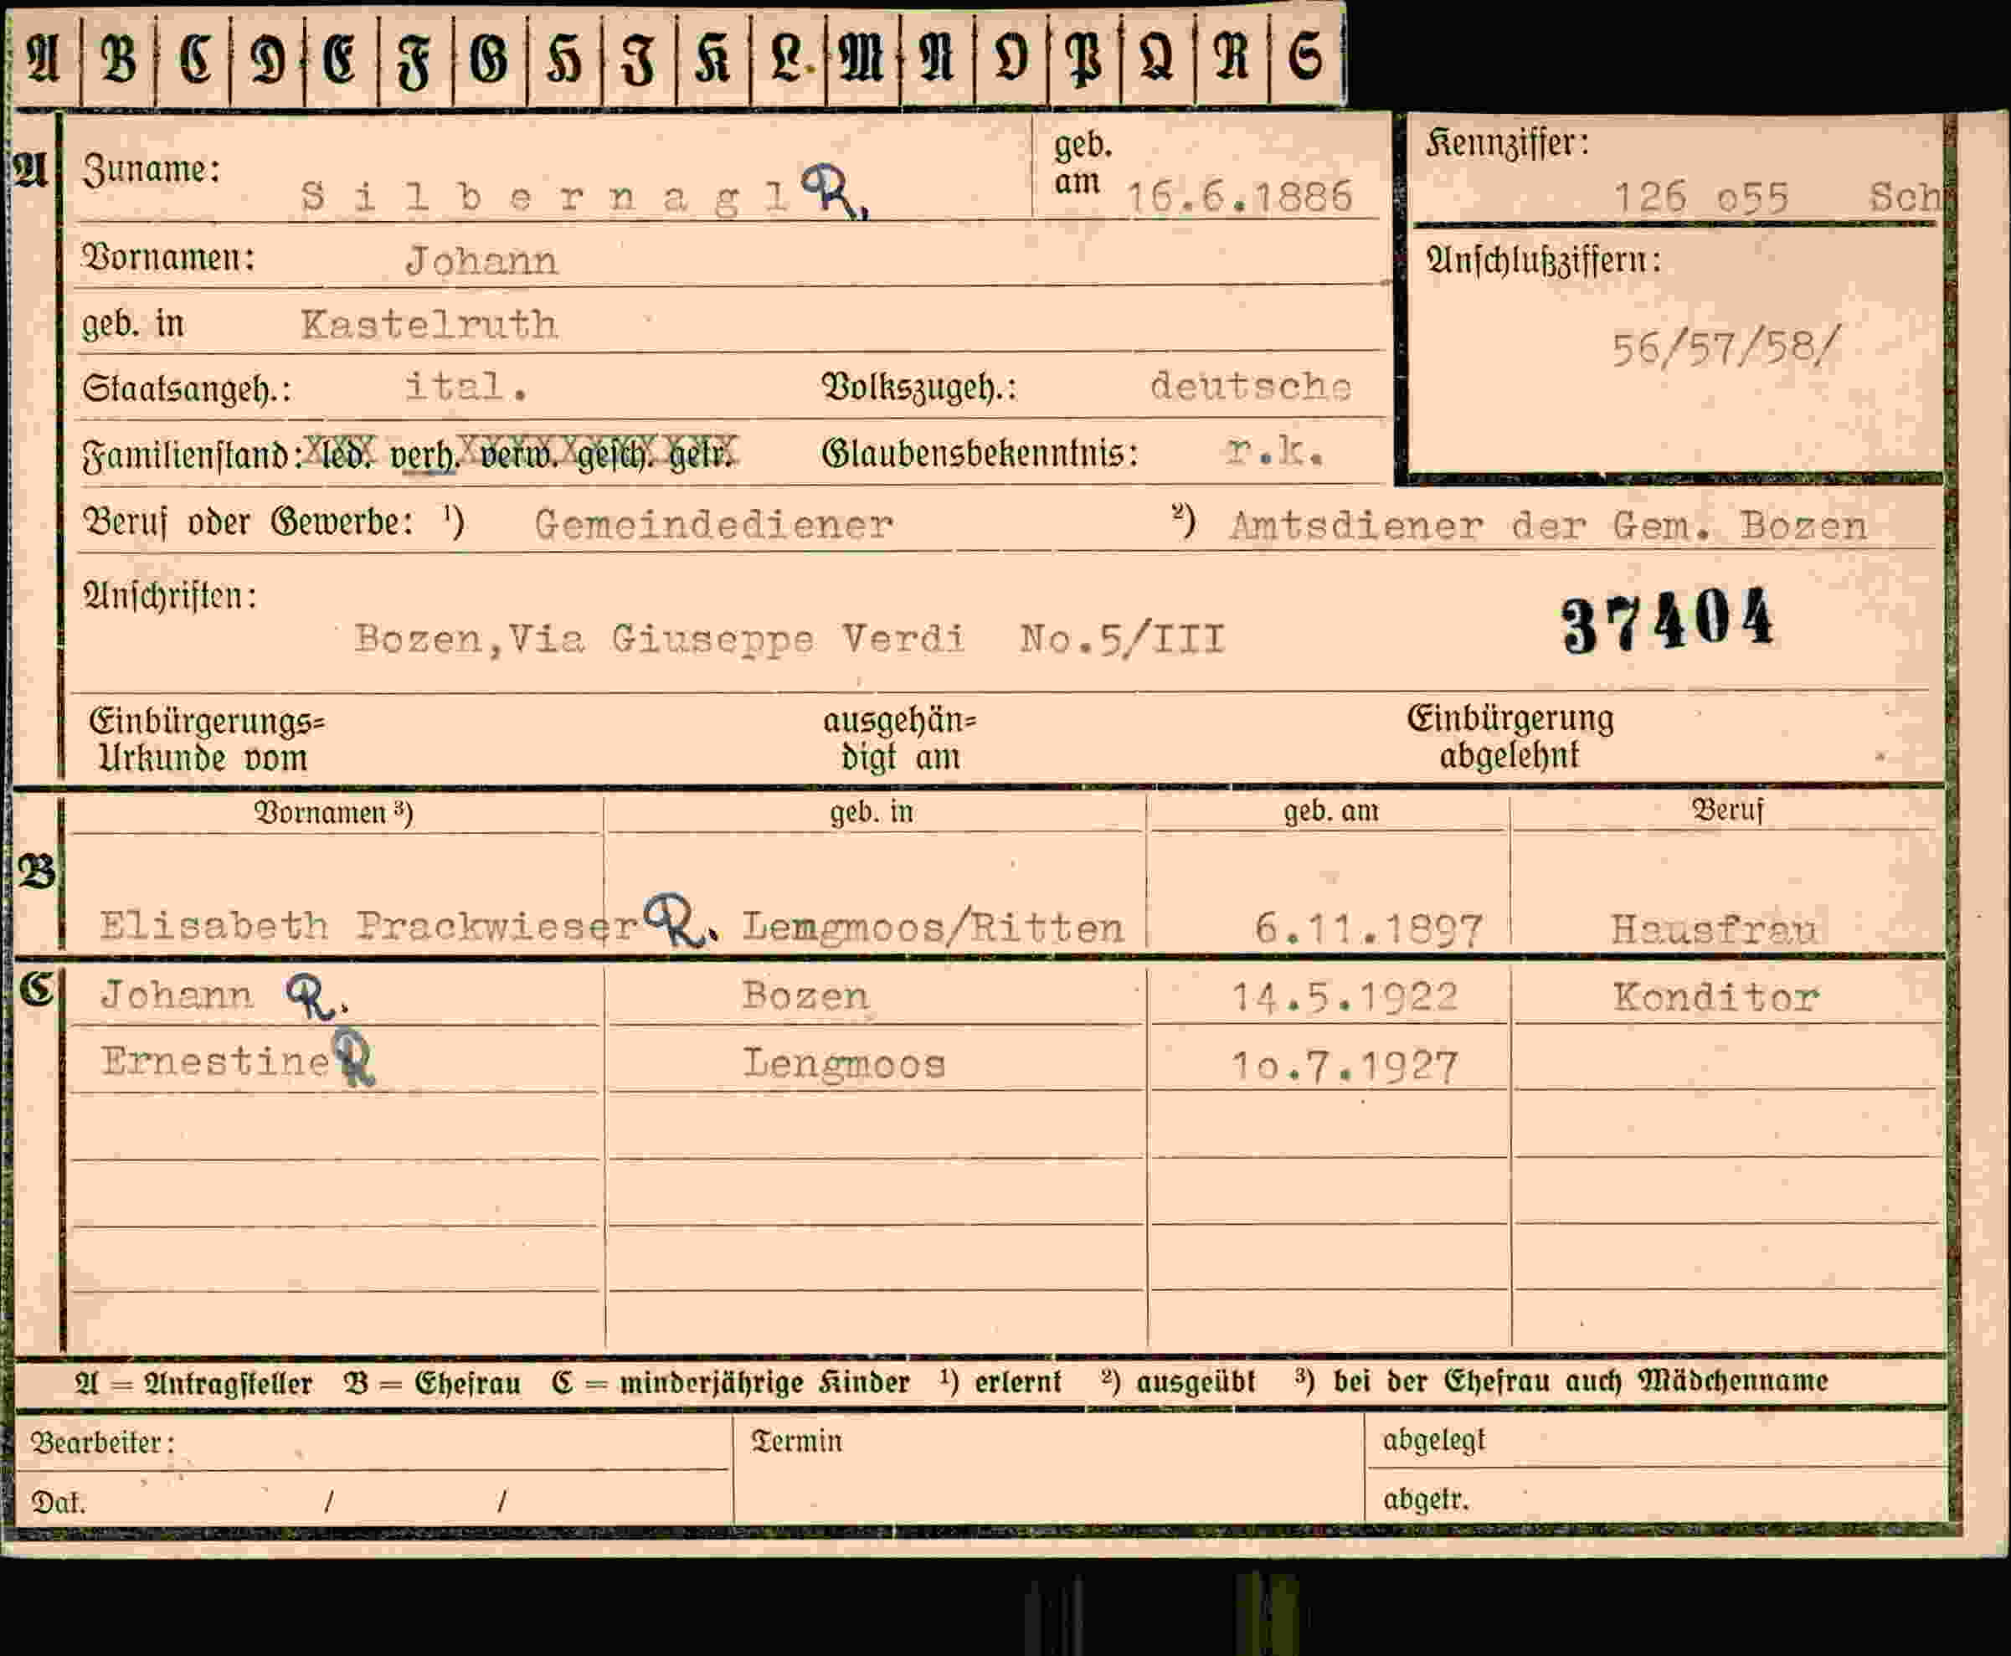Choose the letter G tab in the alphabet strip
2011x1656 pixels.
[490, 57]
